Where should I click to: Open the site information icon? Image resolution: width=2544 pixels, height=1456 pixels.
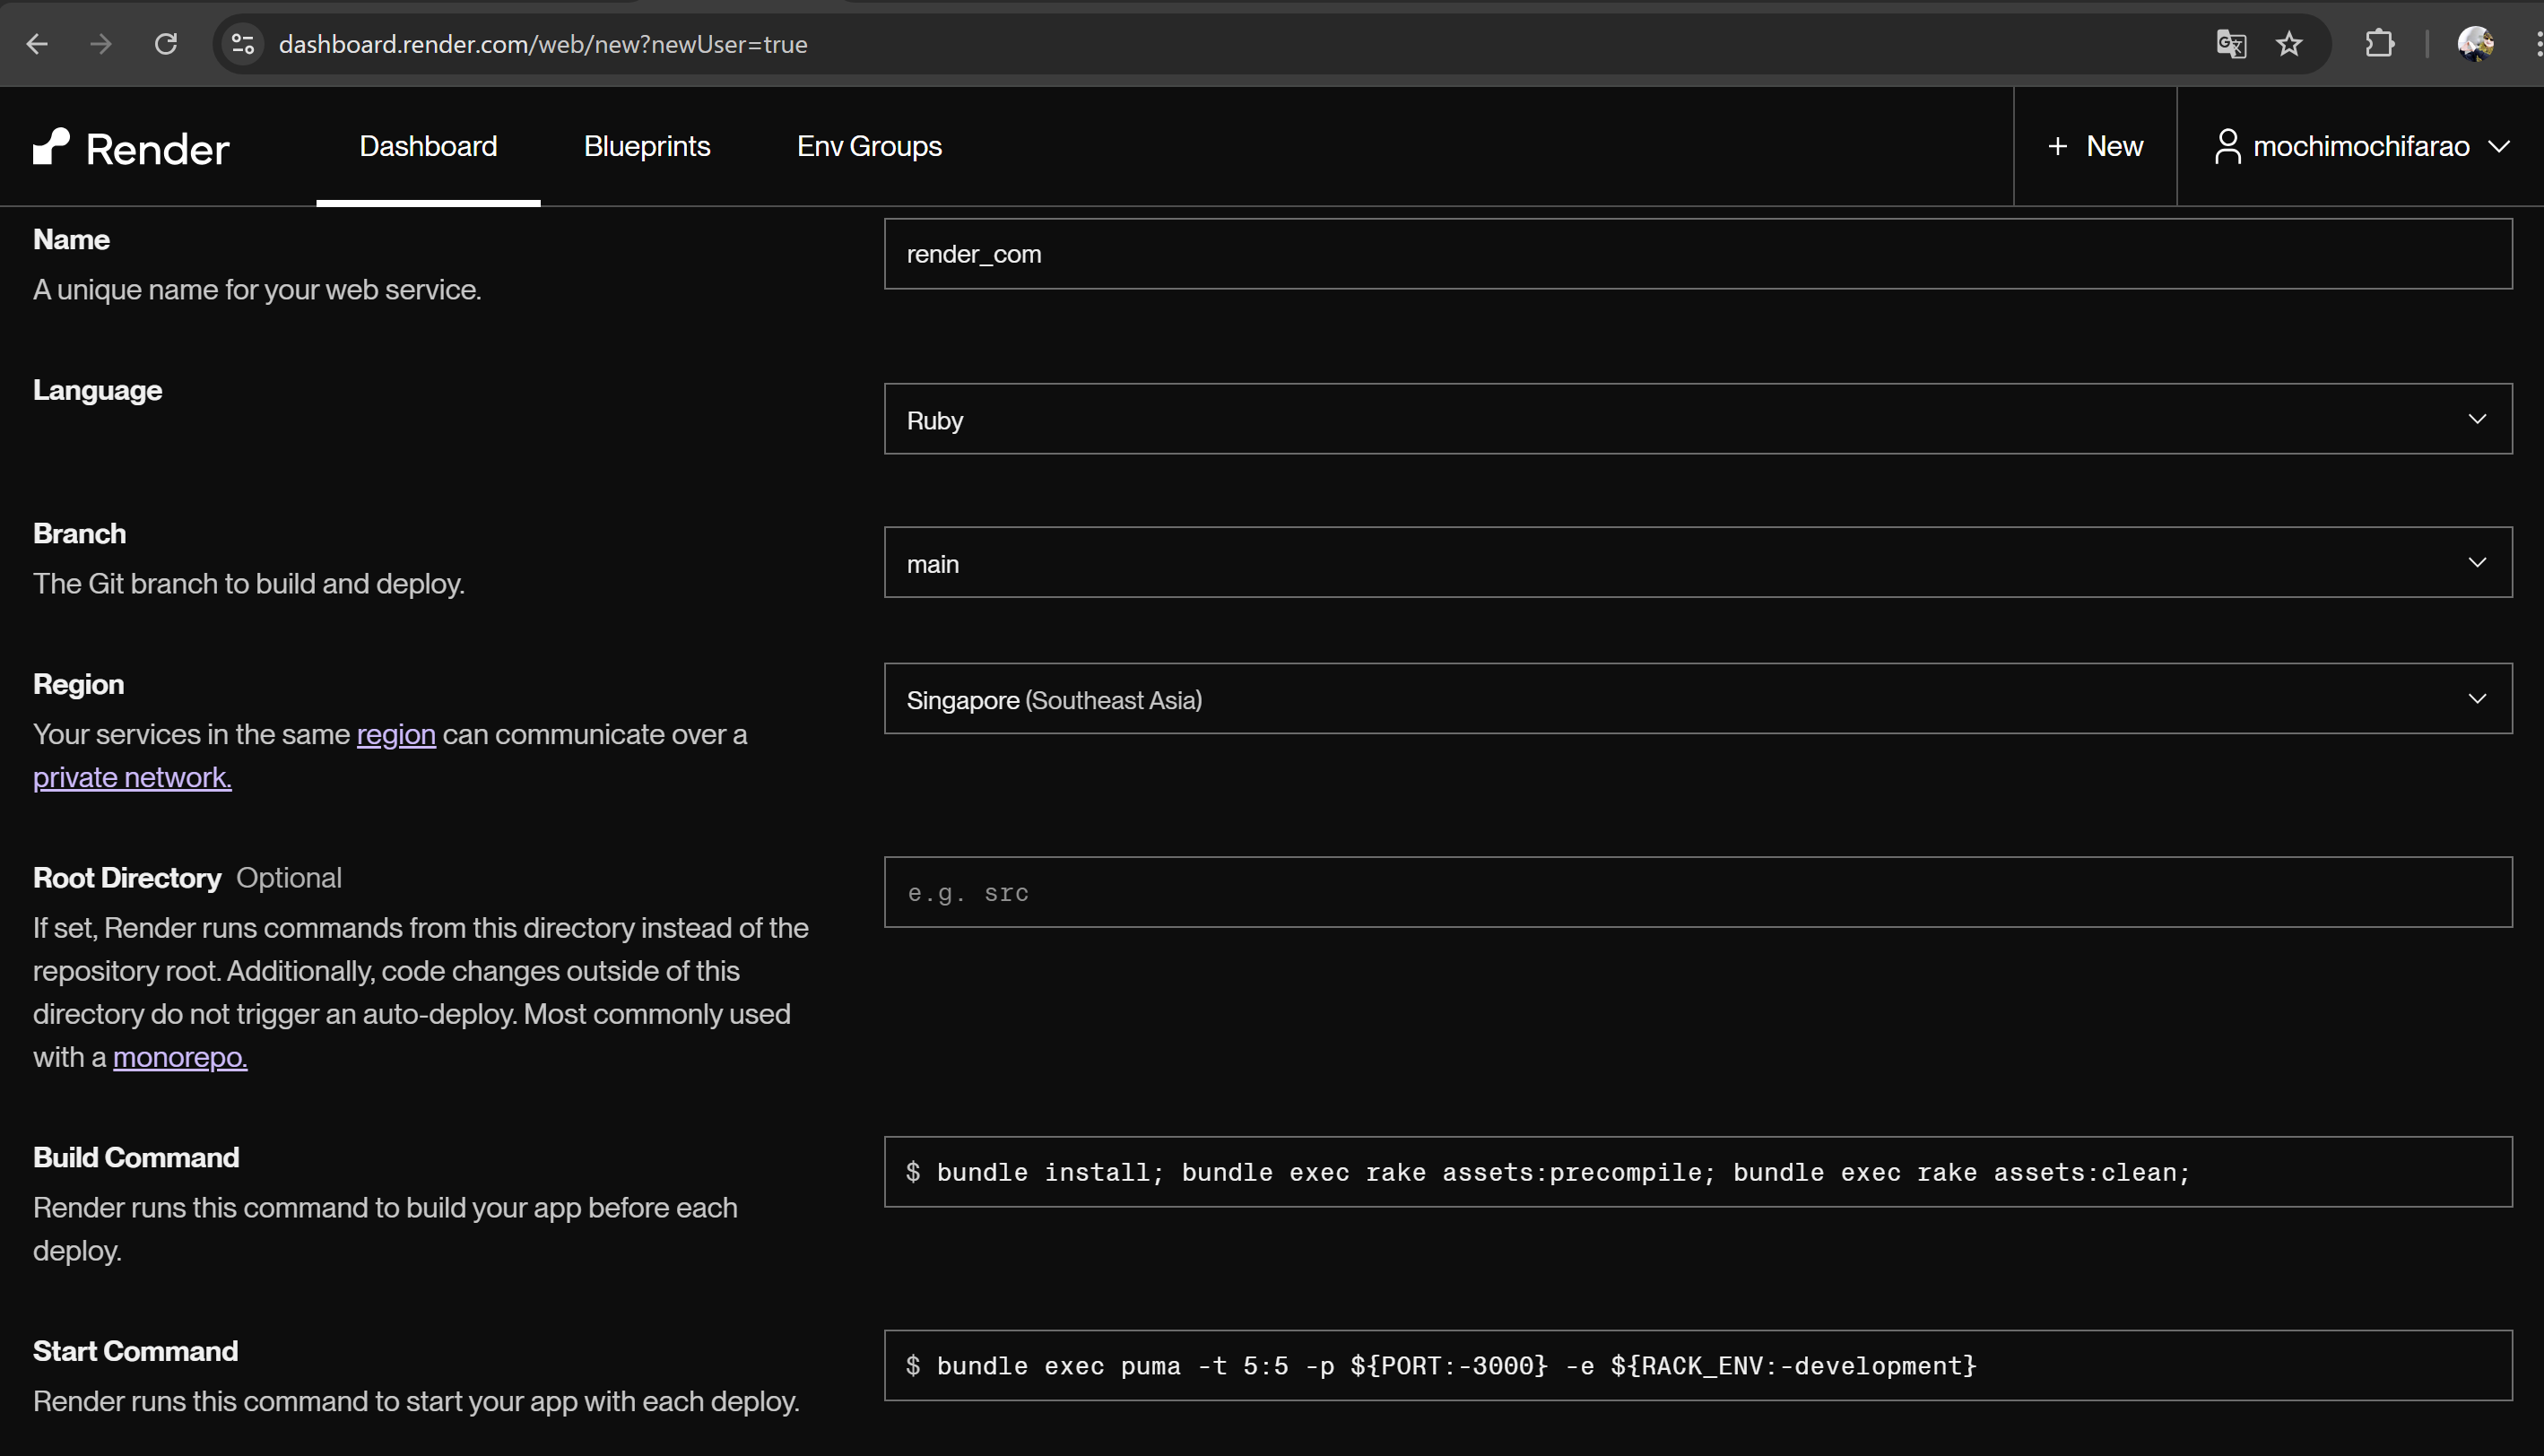241,44
